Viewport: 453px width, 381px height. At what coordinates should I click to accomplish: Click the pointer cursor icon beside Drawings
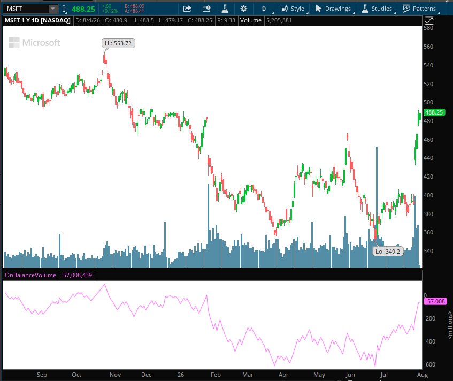[318, 9]
